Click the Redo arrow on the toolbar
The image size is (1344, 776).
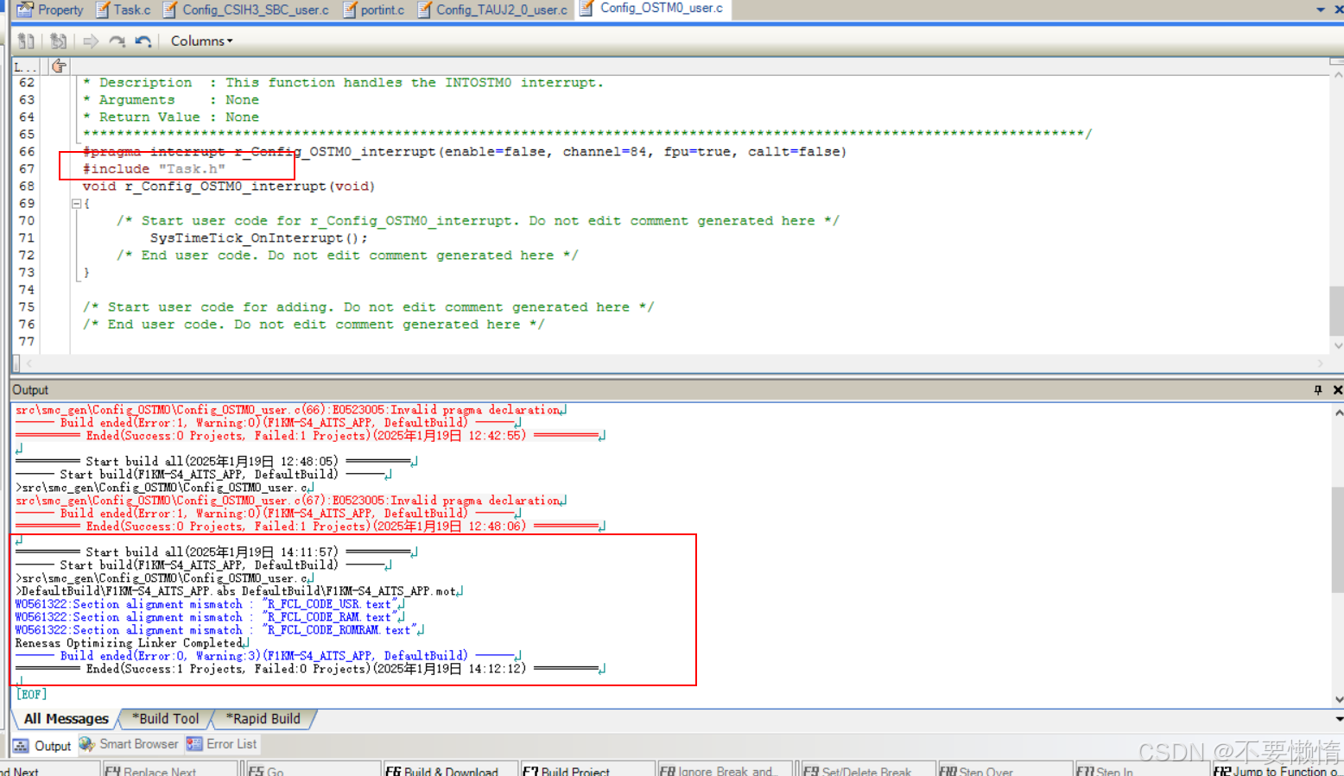117,41
